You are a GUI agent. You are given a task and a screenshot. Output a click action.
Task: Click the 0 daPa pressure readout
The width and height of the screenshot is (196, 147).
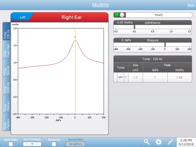(126, 40)
